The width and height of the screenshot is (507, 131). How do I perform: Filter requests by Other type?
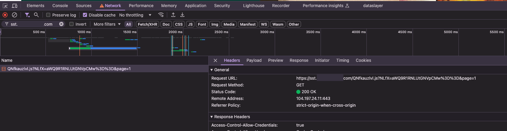294,24
